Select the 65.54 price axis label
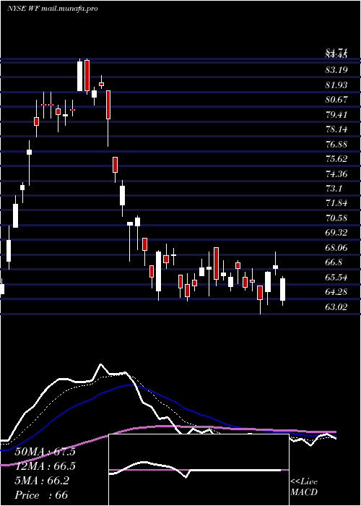 pos(336,278)
